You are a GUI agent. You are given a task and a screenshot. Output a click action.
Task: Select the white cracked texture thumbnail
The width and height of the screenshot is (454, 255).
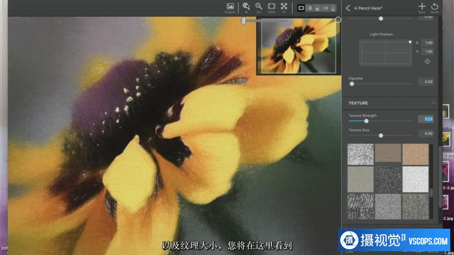415,179
